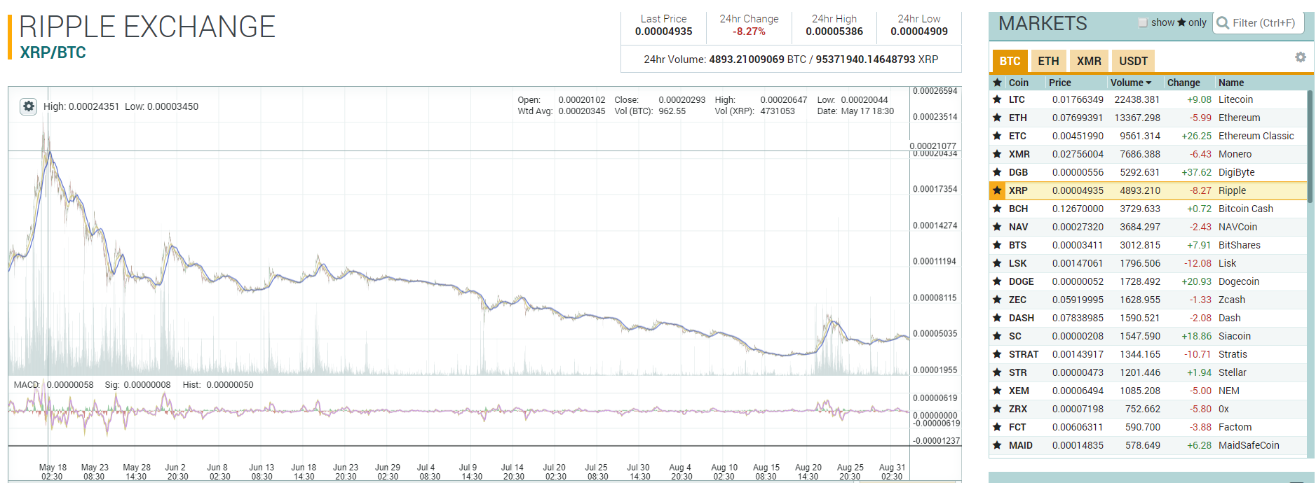This screenshot has height=483, width=1316.
Task: Click the 24hr Low value 0.00004909
Action: pos(919,31)
